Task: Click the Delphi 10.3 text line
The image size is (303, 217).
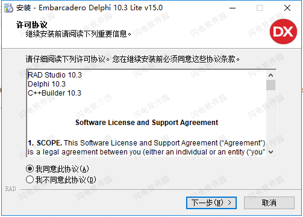Action: pos(46,84)
